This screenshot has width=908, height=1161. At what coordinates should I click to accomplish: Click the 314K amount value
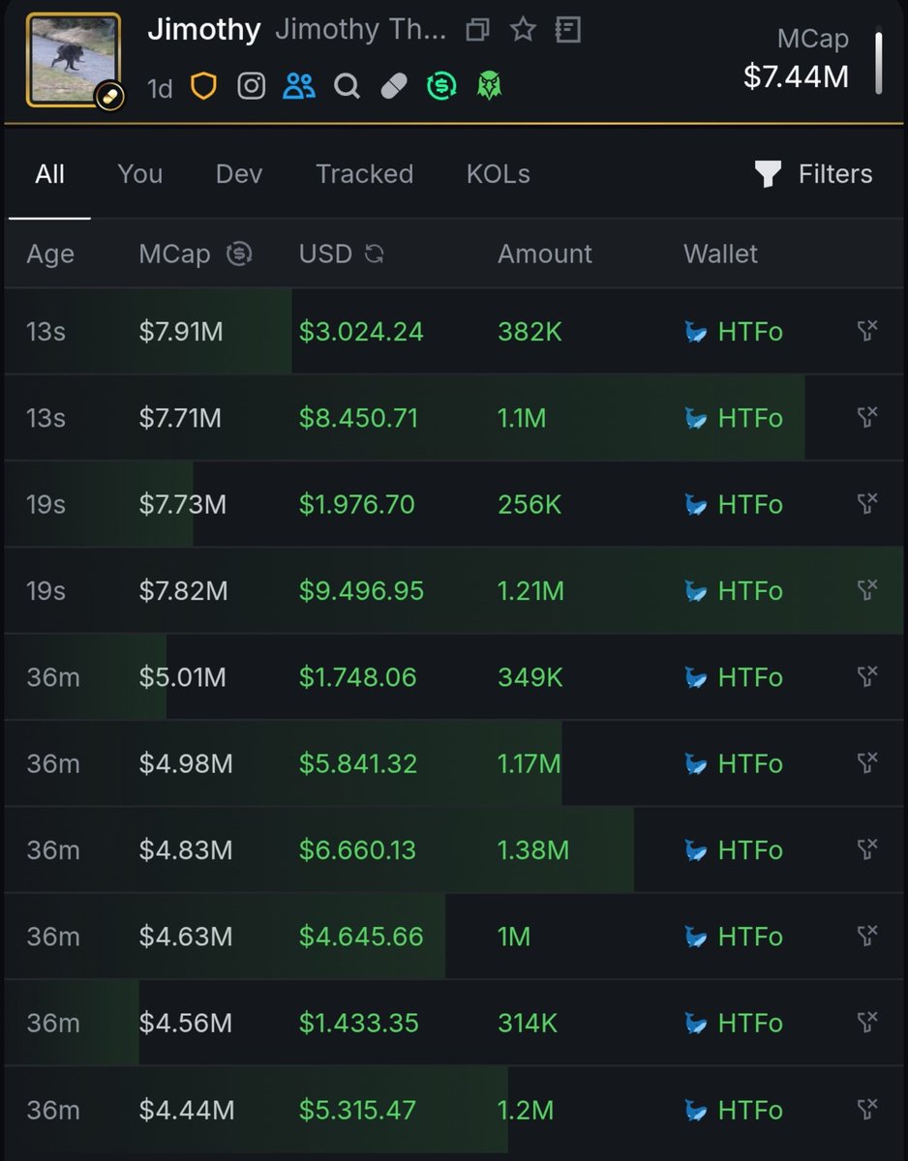[528, 1024]
